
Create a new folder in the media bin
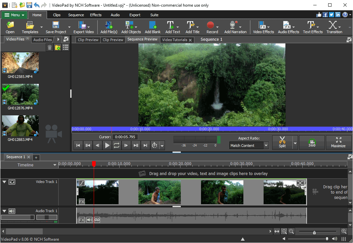(58, 47)
